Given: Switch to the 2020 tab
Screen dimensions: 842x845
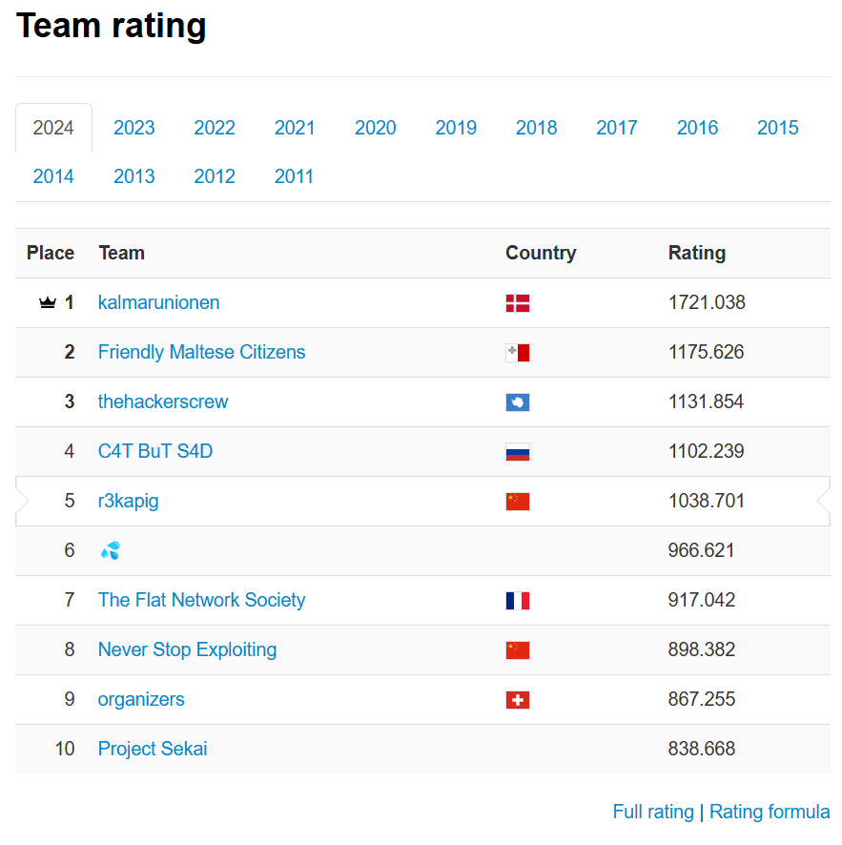Looking at the screenshot, I should (x=376, y=128).
